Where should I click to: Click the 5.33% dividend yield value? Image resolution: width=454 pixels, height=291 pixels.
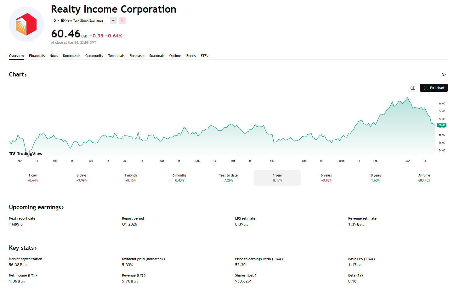[x=127, y=265]
